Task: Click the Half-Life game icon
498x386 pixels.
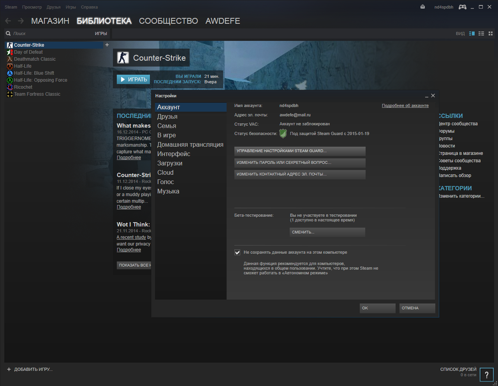Action: 10,66
